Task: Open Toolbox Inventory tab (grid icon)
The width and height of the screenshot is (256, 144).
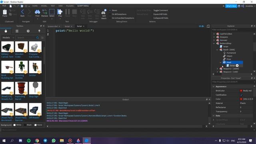Action: [17, 31]
